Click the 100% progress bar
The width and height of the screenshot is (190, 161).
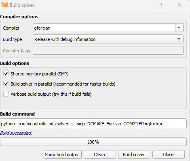click(93, 142)
